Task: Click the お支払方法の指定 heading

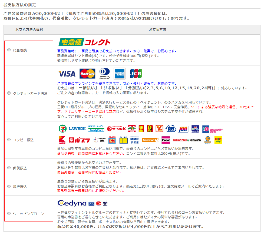Action: click(x=20, y=5)
